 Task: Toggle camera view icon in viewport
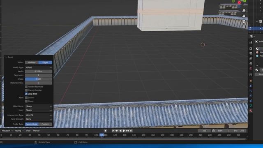(x=244, y=21)
